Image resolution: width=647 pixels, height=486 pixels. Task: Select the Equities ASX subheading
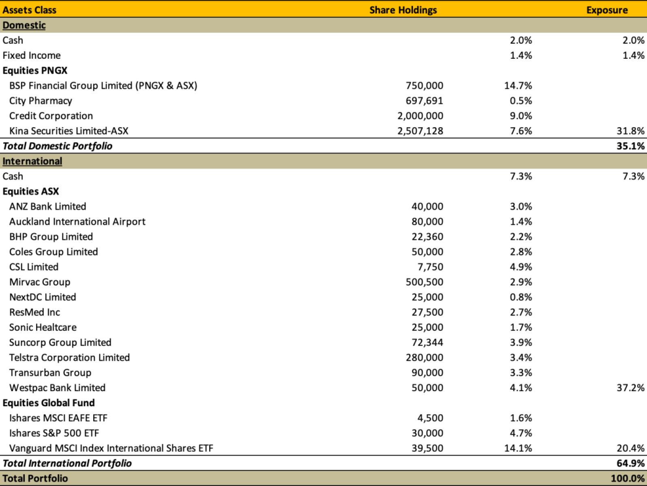tap(31, 191)
